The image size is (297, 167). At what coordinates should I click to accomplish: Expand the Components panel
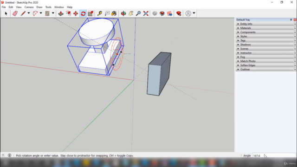tap(266, 32)
